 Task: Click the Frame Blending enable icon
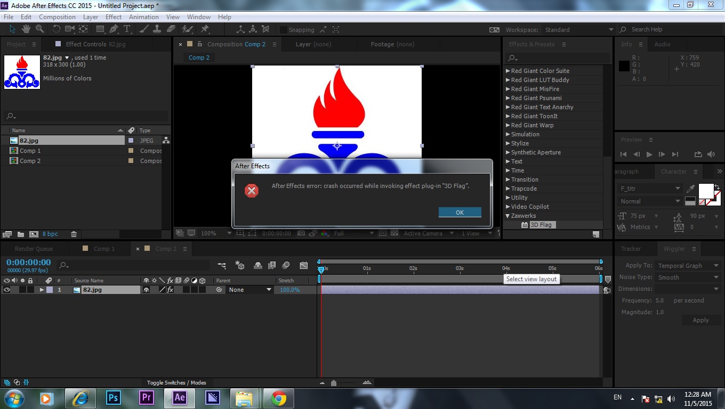(x=272, y=265)
